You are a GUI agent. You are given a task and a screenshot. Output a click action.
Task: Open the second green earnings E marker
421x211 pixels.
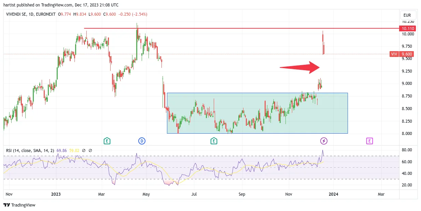(x=214, y=141)
